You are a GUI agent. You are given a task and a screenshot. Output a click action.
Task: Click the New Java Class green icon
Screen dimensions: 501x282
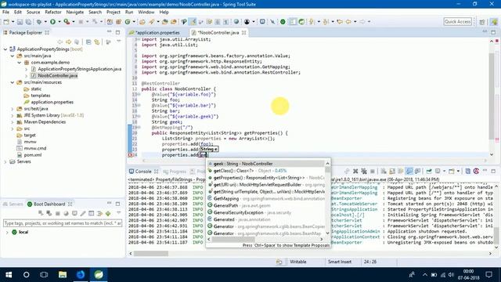tap(128, 22)
